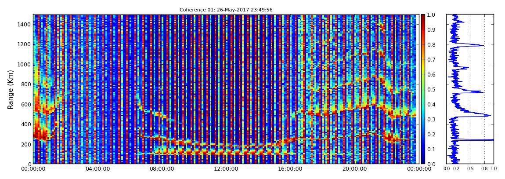Click the 0.8 tick under the profile plot
The image size is (505, 179).
click(484, 169)
